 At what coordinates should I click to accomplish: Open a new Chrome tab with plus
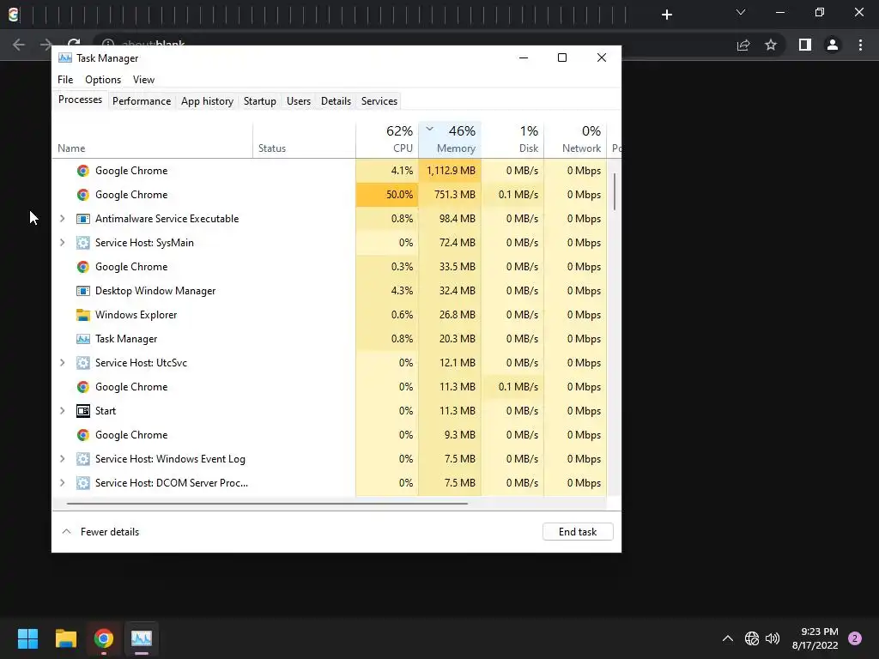(666, 15)
